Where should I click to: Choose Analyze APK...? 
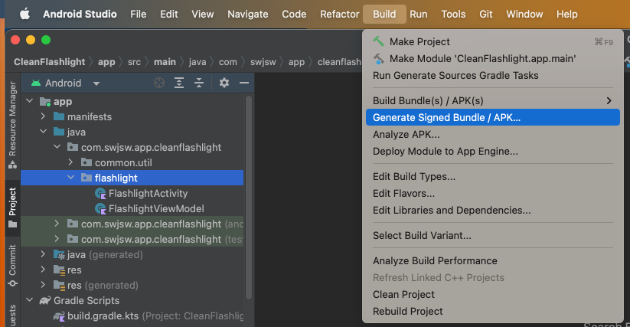pos(492,135)
